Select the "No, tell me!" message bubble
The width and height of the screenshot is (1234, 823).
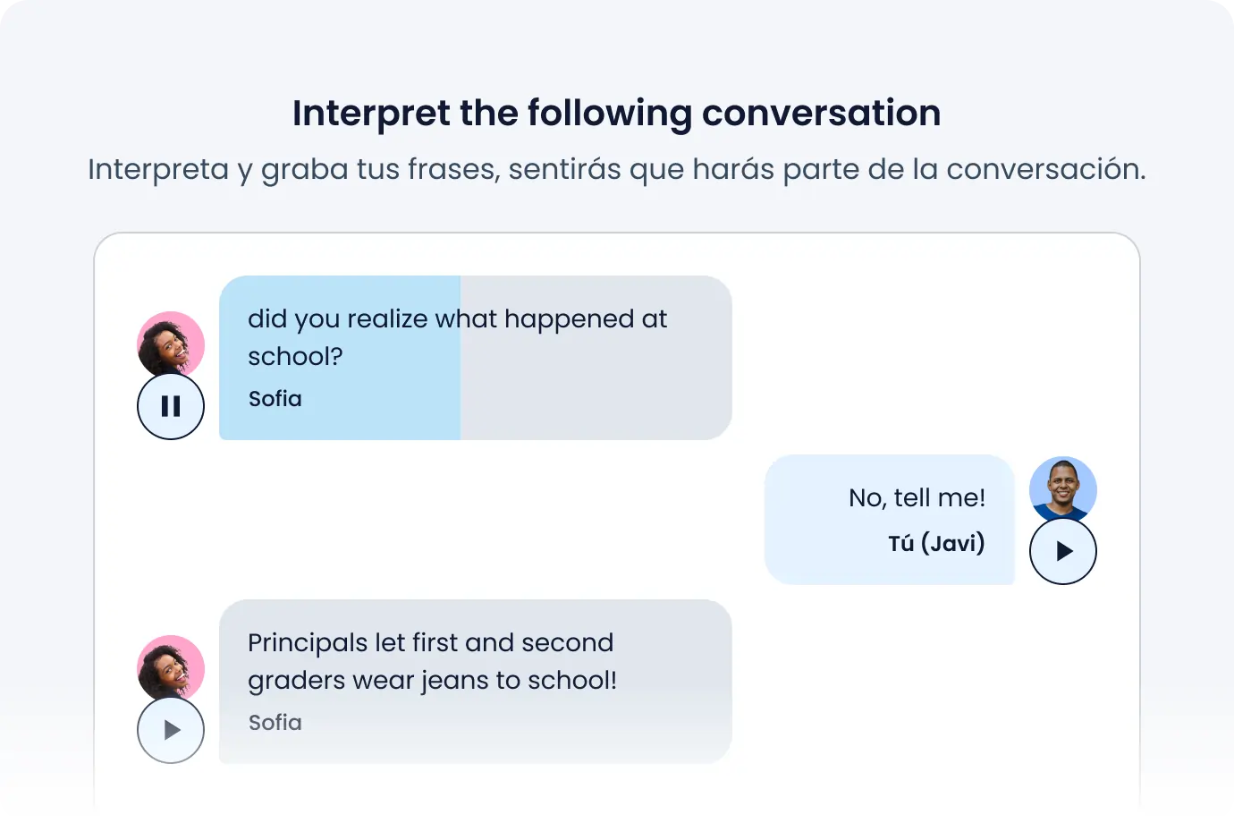890,520
